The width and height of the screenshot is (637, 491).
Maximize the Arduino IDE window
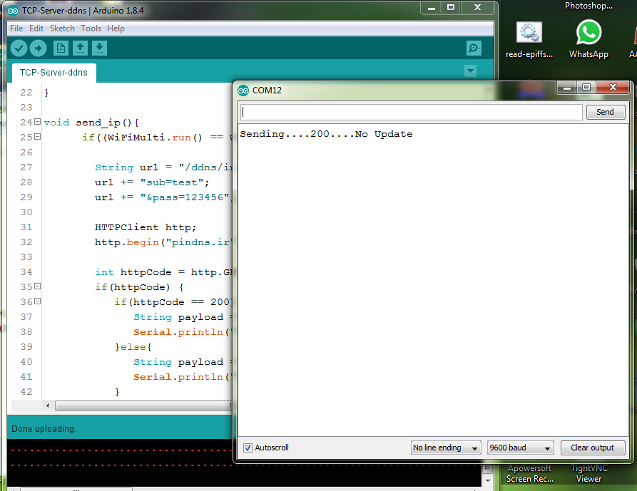pos(451,7)
